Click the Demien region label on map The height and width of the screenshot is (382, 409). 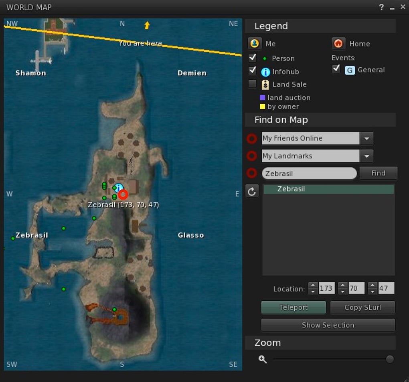click(192, 73)
